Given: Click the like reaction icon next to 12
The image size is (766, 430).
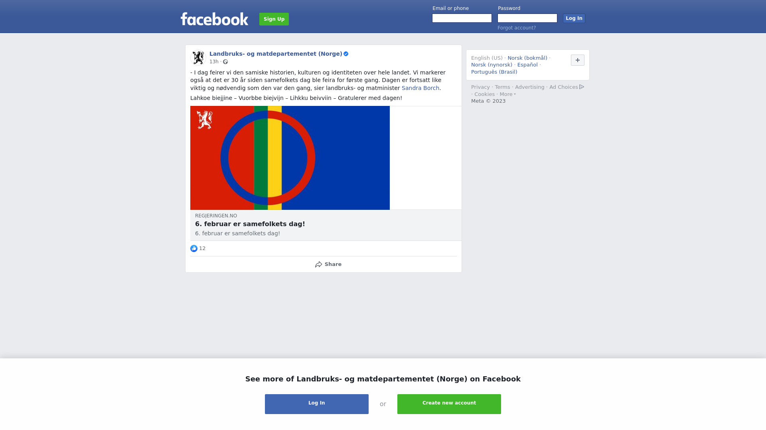Looking at the screenshot, I should 194,248.
